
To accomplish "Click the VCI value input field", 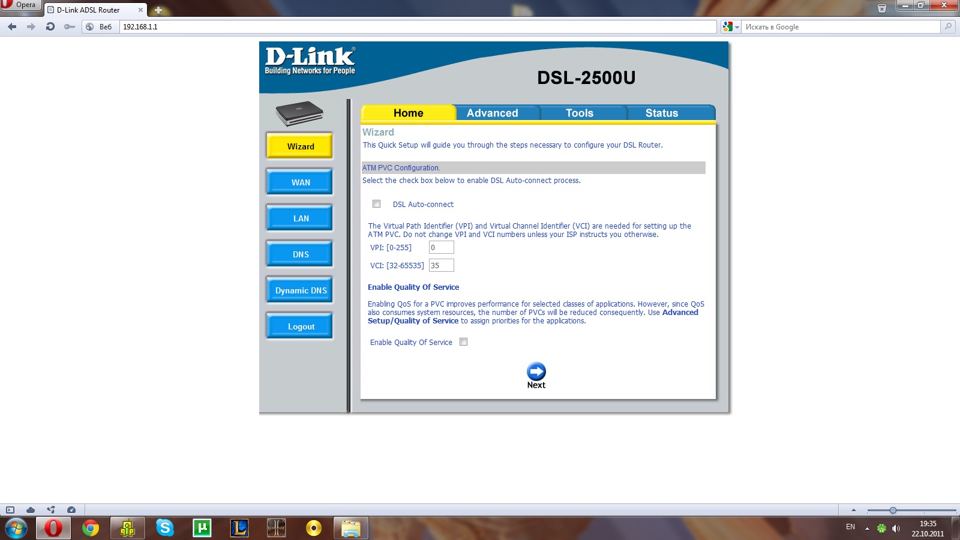I will 442,265.
